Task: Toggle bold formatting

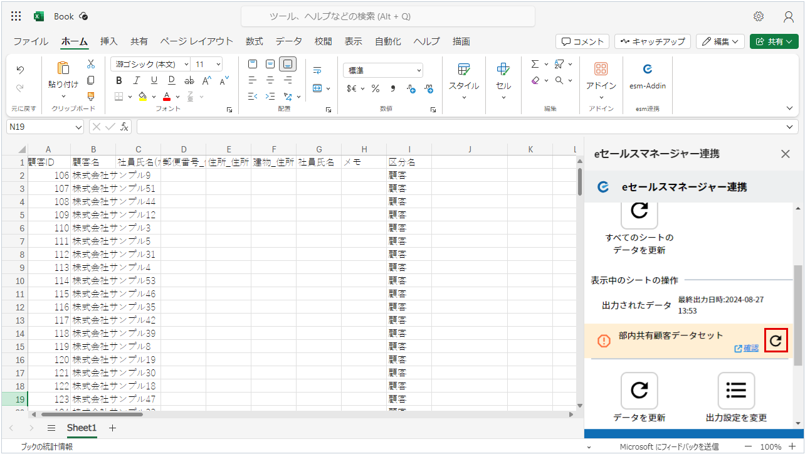Action: pyautogui.click(x=119, y=80)
